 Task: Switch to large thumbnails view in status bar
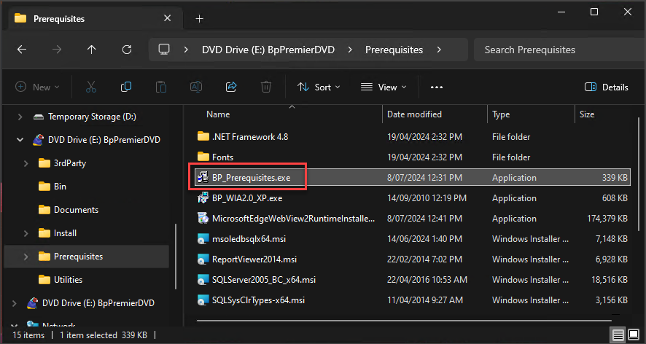634,335
